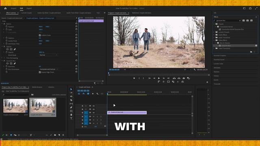Toggle Position animation stopwatch
The width and height of the screenshot is (260, 146).
(x=6, y=27)
